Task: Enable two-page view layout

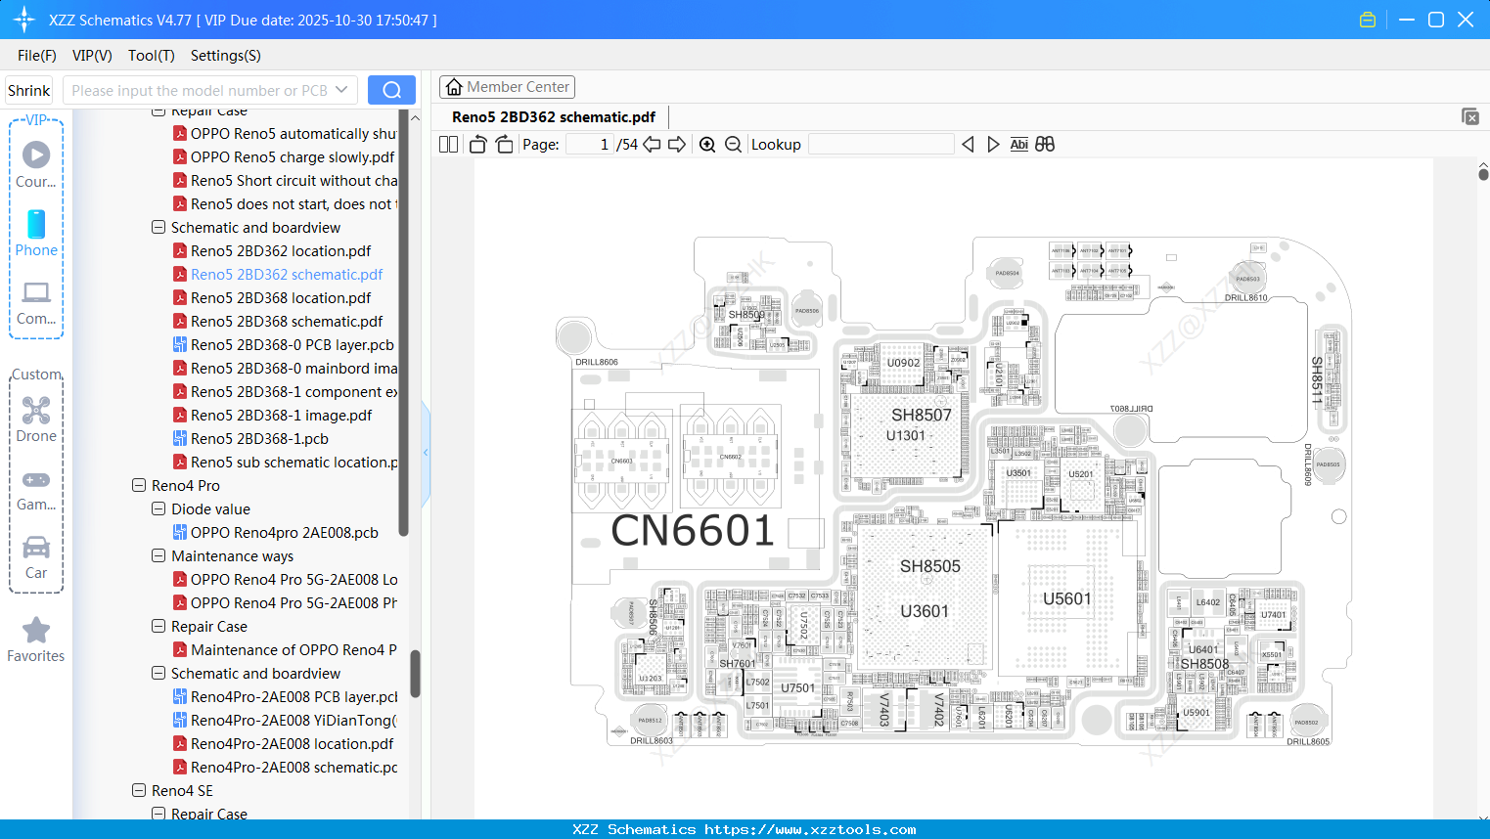Action: click(x=447, y=144)
